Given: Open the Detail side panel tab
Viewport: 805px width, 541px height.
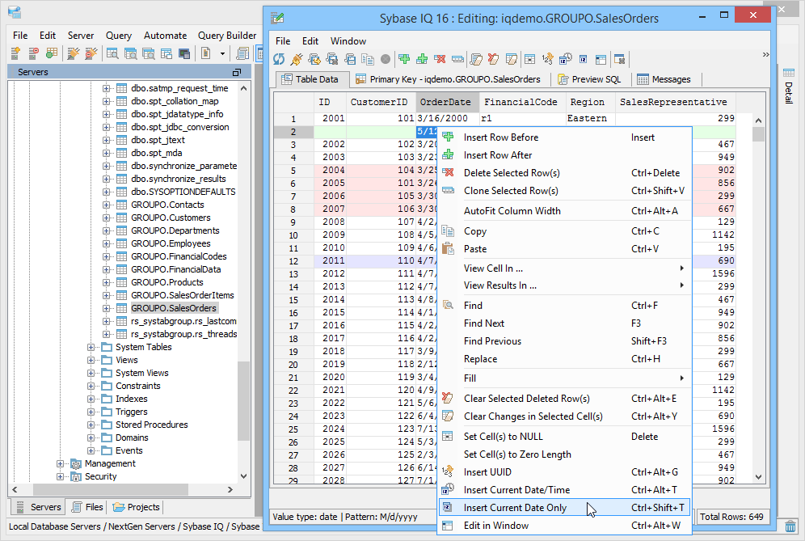Looking at the screenshot, I should (789, 87).
